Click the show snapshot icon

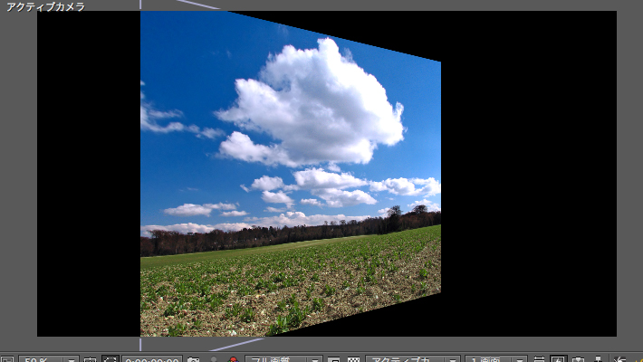point(214,359)
